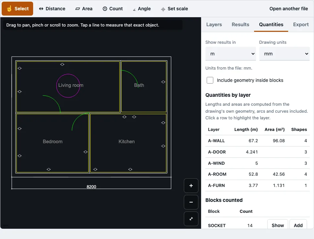Open the Results tab

[240, 25]
